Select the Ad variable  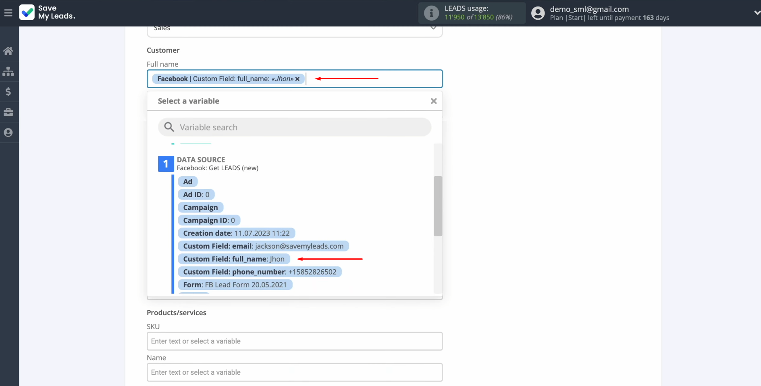(188, 182)
